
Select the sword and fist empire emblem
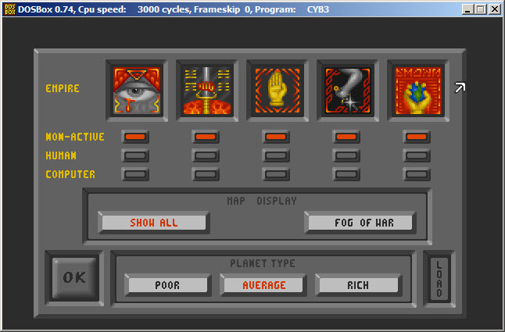[x=206, y=91]
